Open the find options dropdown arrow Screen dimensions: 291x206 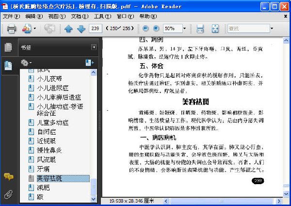pos(272,29)
